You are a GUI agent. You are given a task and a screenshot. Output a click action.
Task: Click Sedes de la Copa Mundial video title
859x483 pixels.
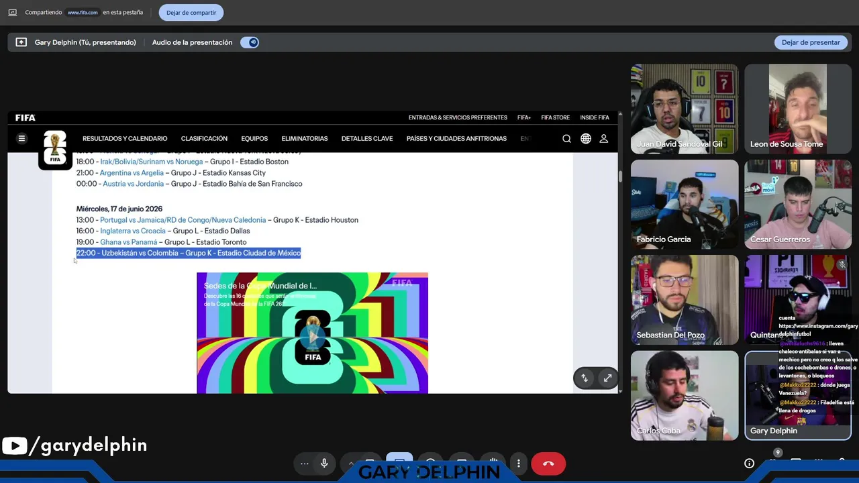pos(260,286)
